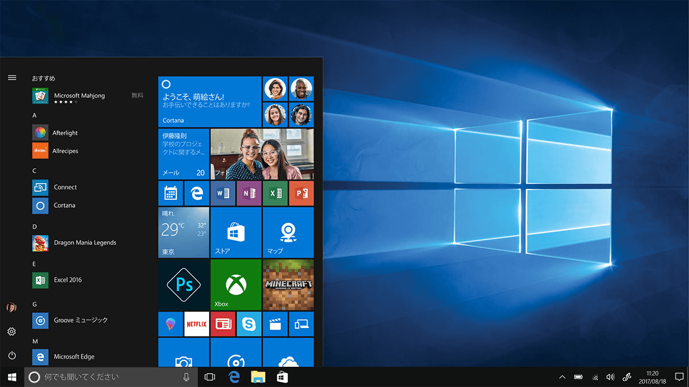Expand the Start menu hamburger navigation
689x387 pixels.
tap(12, 78)
